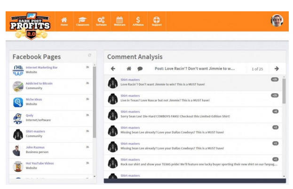293x189 pixels.
Task: Open the Home nav item
Action: coord(64,21)
